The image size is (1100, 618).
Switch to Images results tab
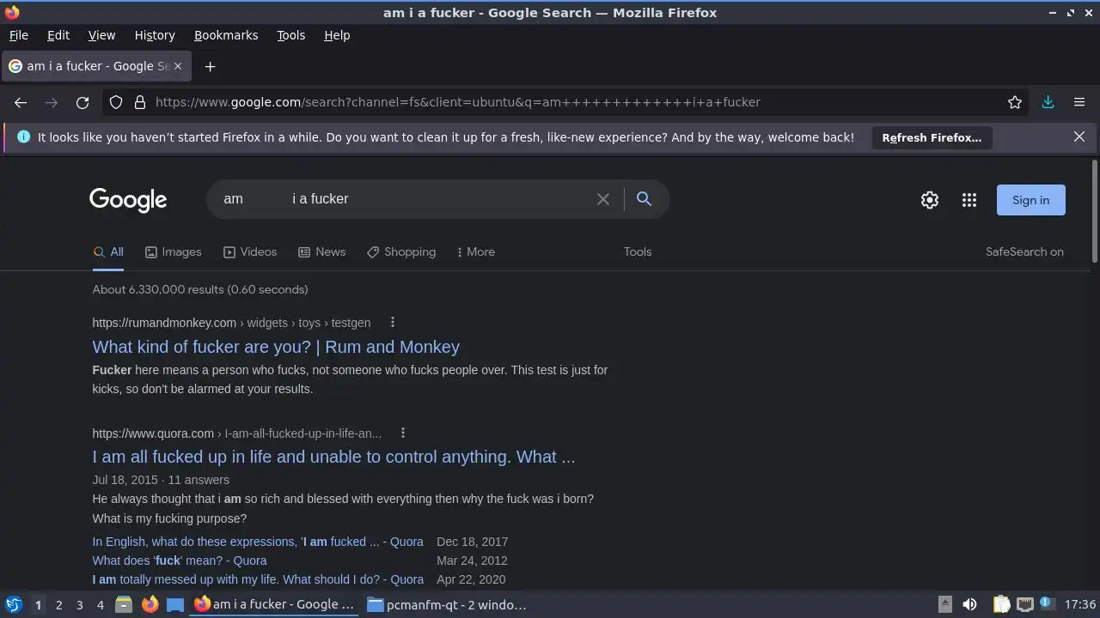click(173, 251)
